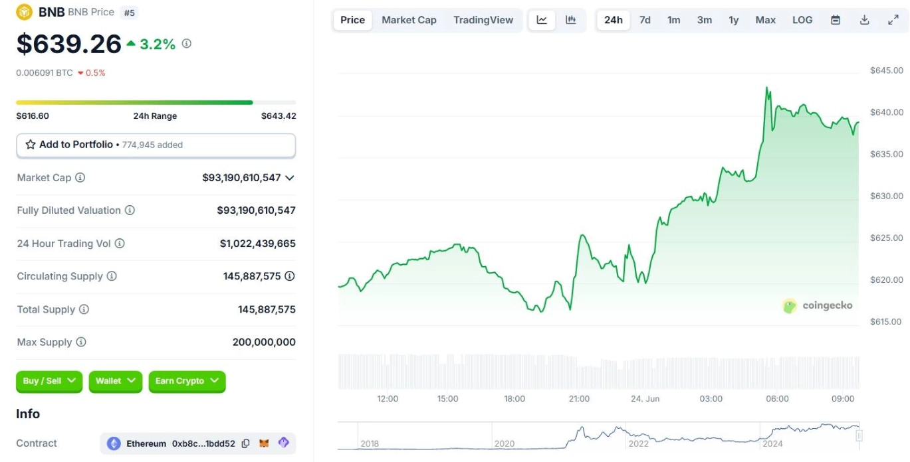Click the MetaMask fox icon
This screenshot has height=462, width=910.
pos(265,443)
